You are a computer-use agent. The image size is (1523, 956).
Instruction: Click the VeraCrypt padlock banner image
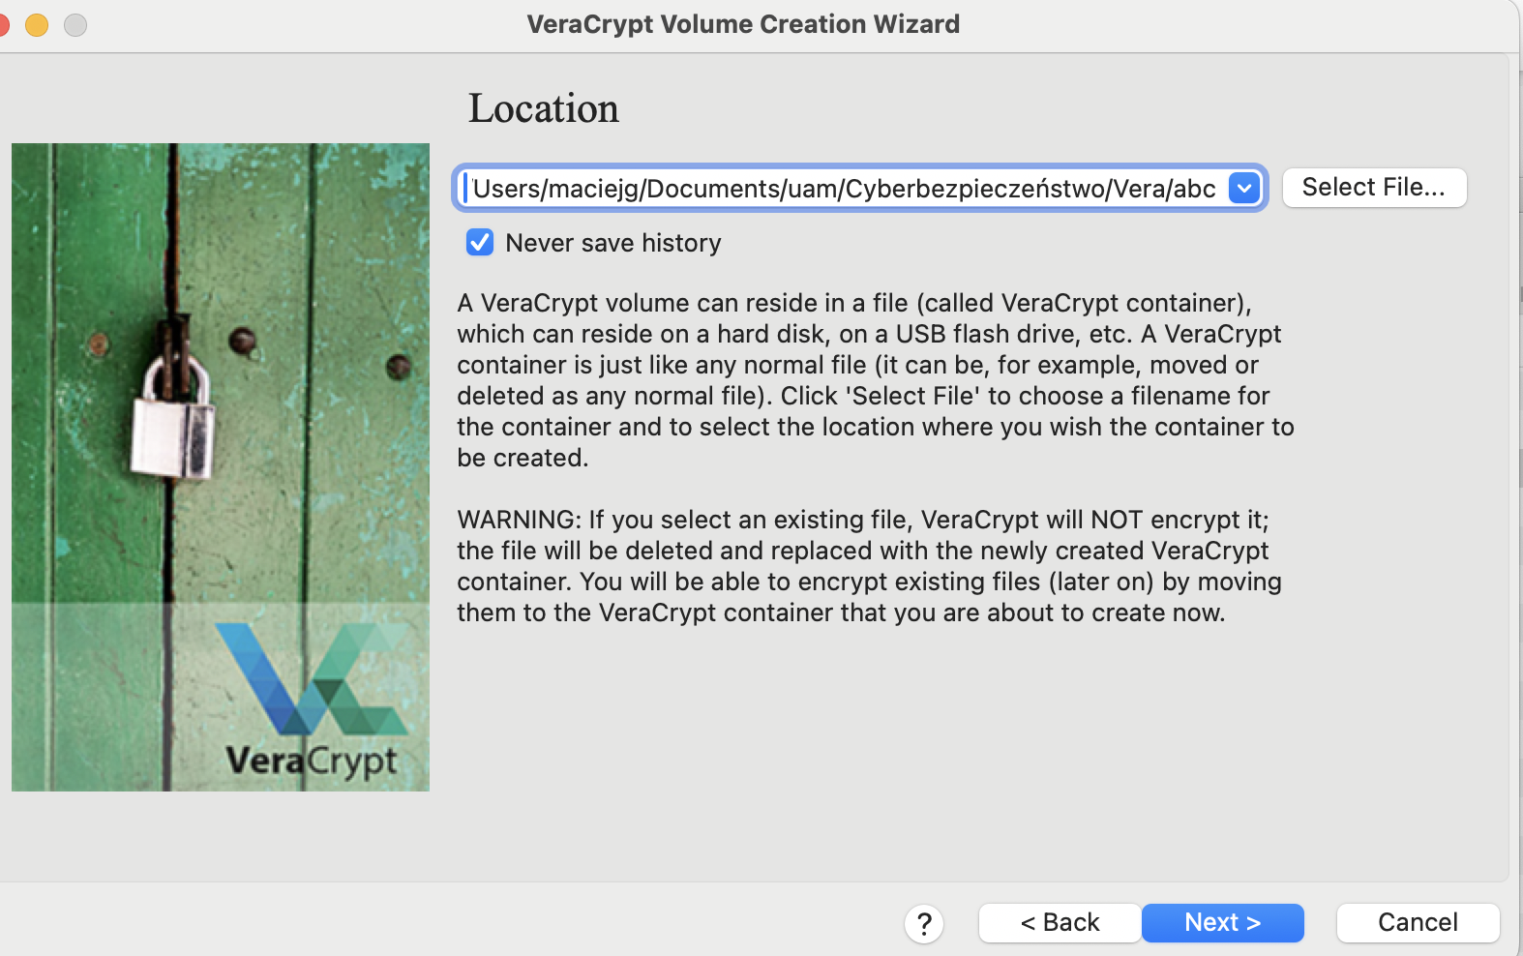pos(221,467)
